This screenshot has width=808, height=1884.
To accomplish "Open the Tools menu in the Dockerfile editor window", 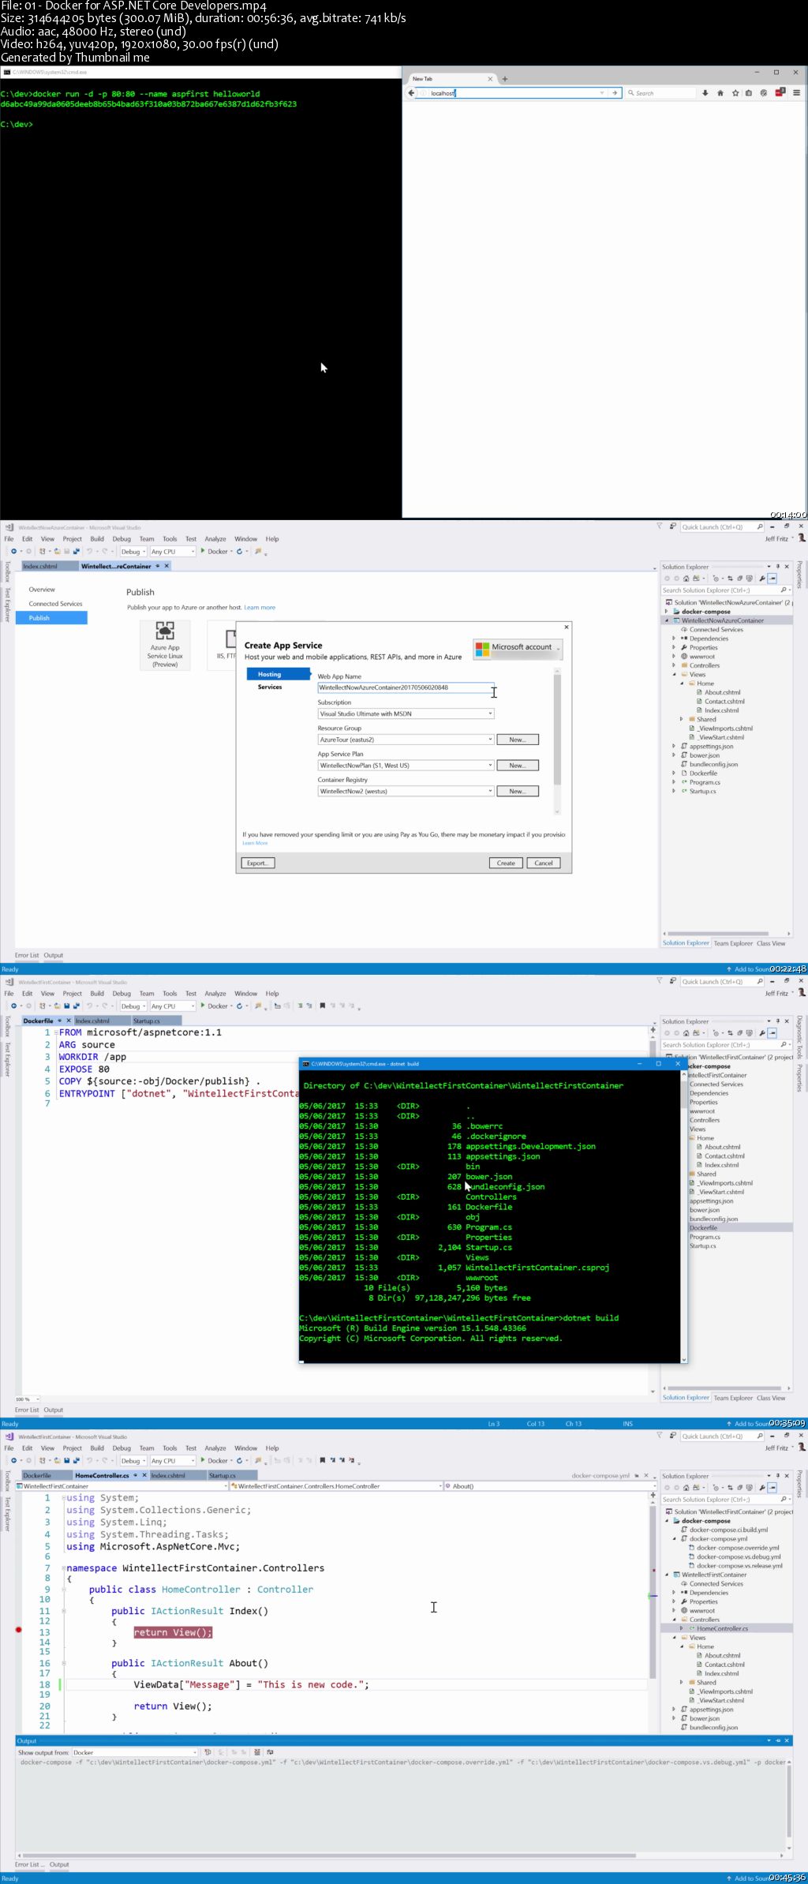I will point(170,994).
